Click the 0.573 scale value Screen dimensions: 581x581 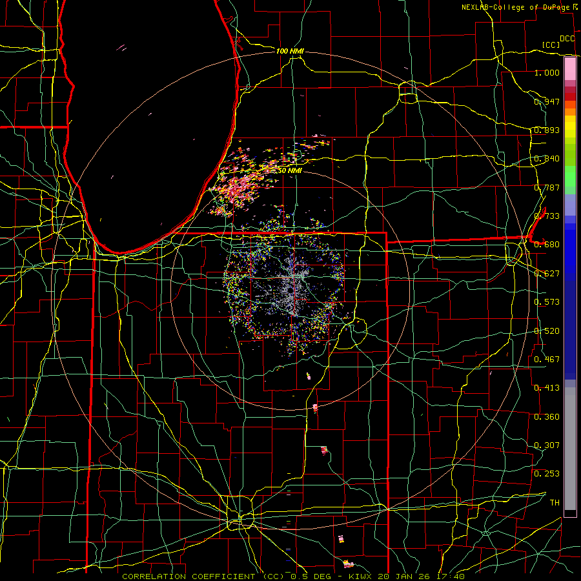[x=547, y=302]
